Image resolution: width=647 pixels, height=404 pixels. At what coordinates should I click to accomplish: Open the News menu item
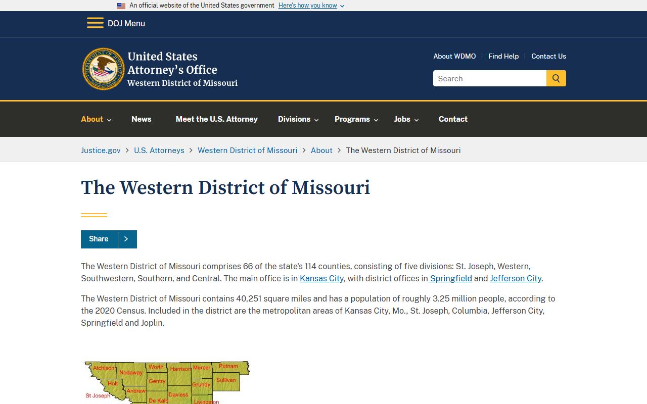(x=142, y=119)
